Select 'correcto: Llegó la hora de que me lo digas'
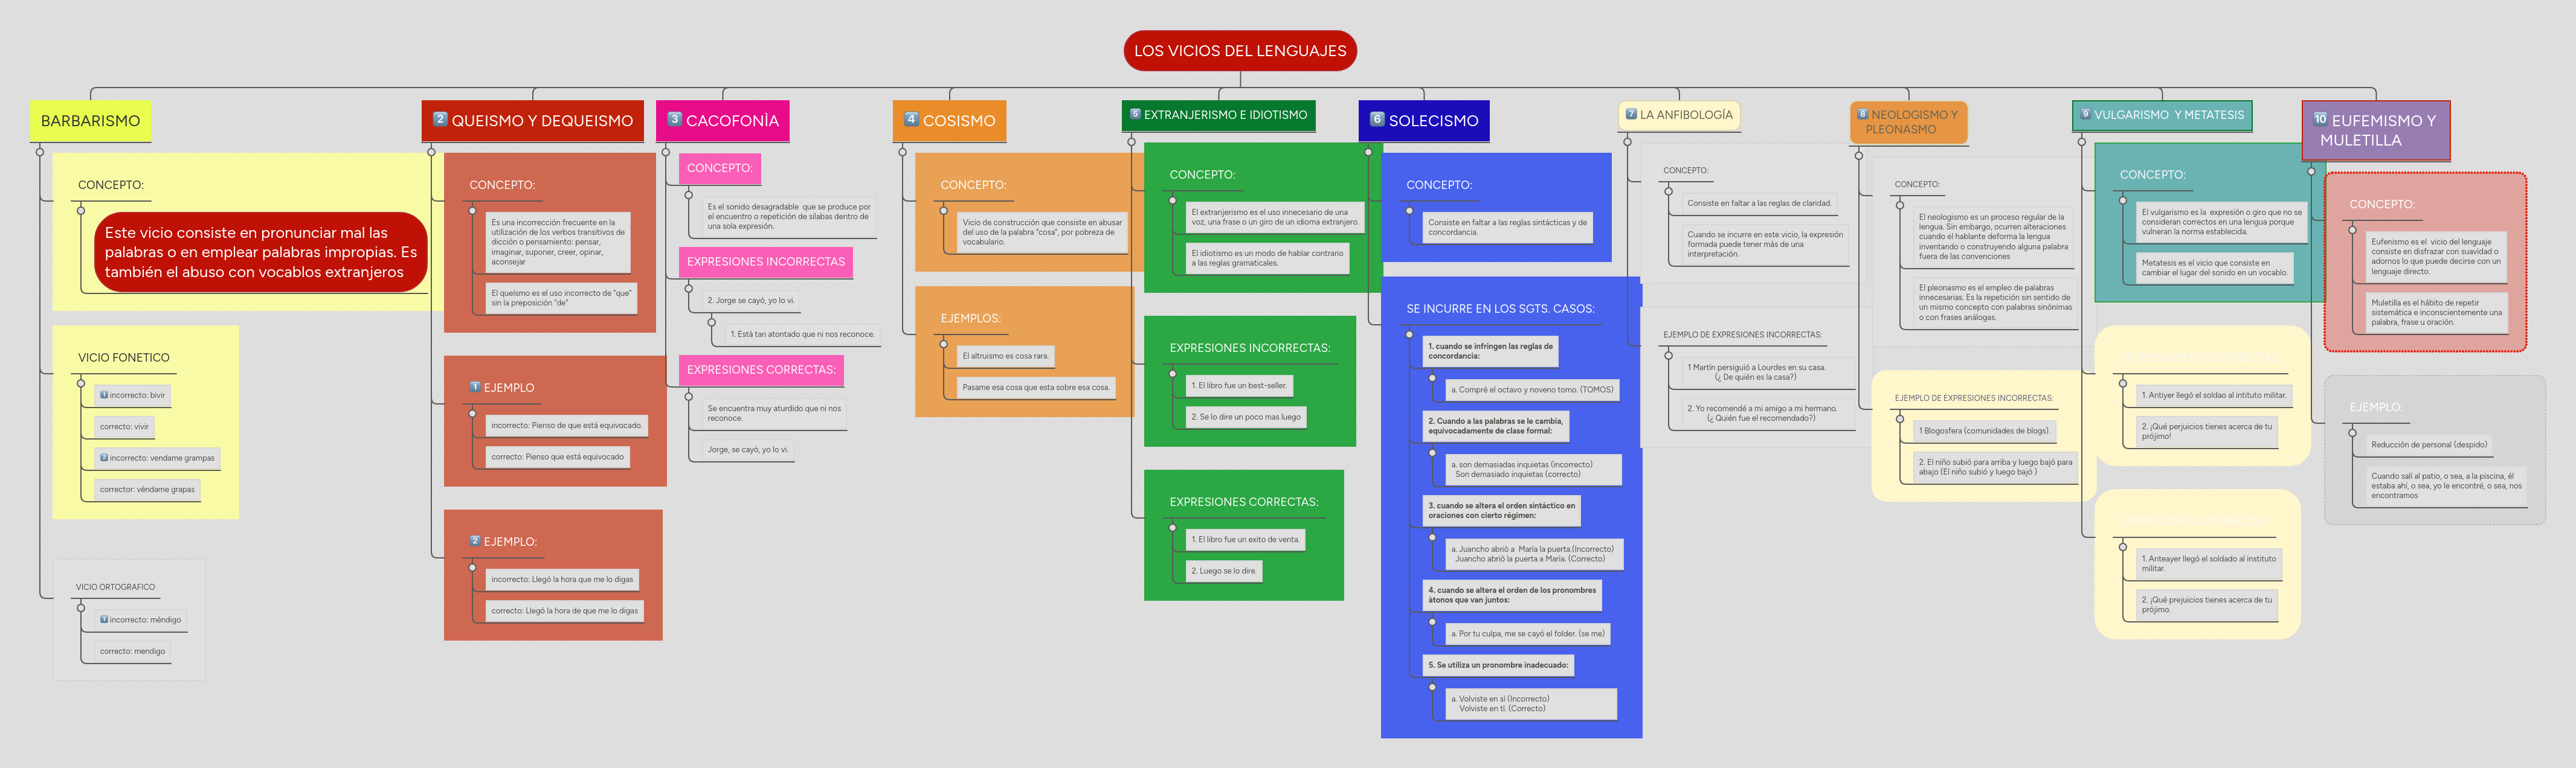The image size is (2576, 768). pyautogui.click(x=564, y=610)
